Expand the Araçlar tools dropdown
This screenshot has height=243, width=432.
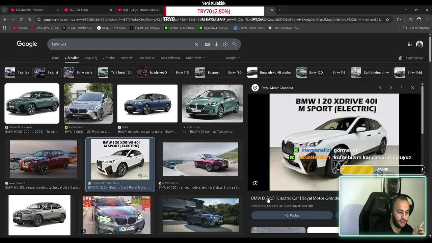click(x=233, y=58)
